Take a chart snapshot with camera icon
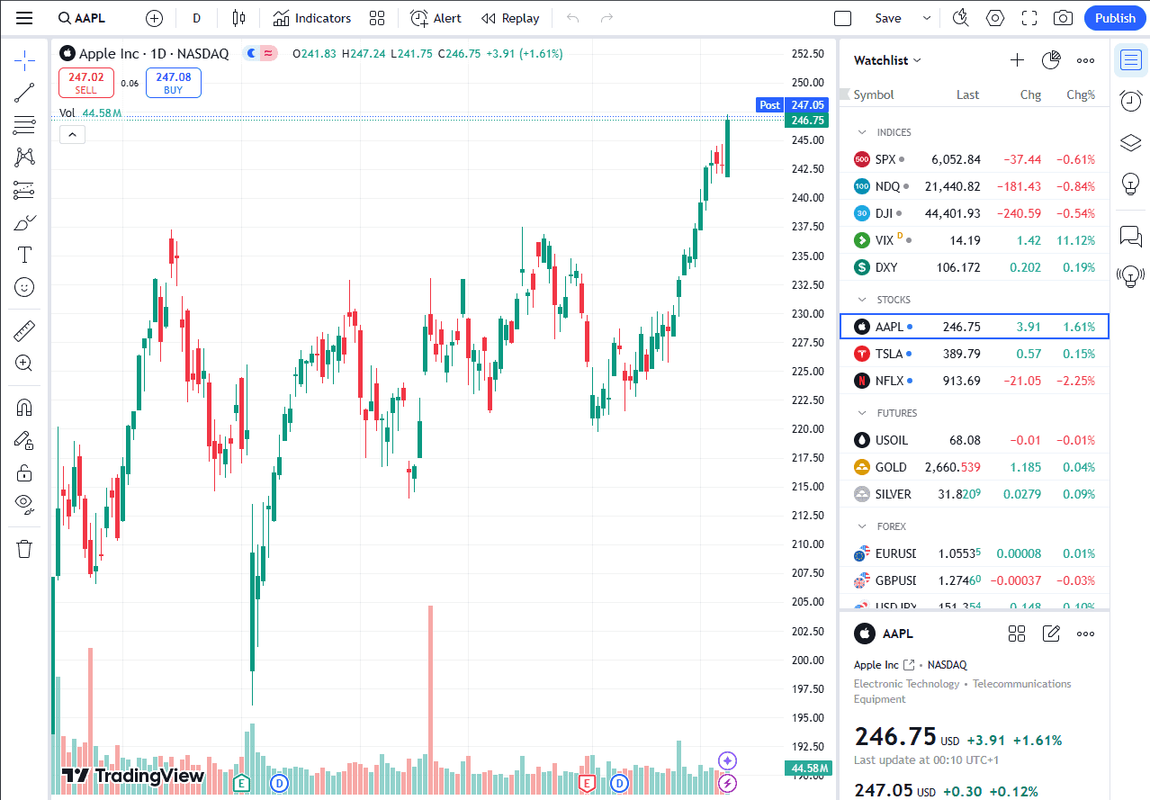The height and width of the screenshot is (800, 1150). 1063,17
